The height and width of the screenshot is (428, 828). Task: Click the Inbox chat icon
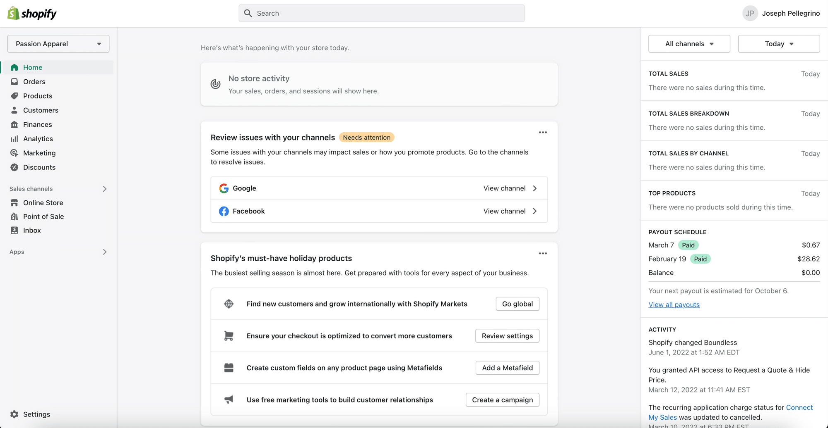(14, 231)
